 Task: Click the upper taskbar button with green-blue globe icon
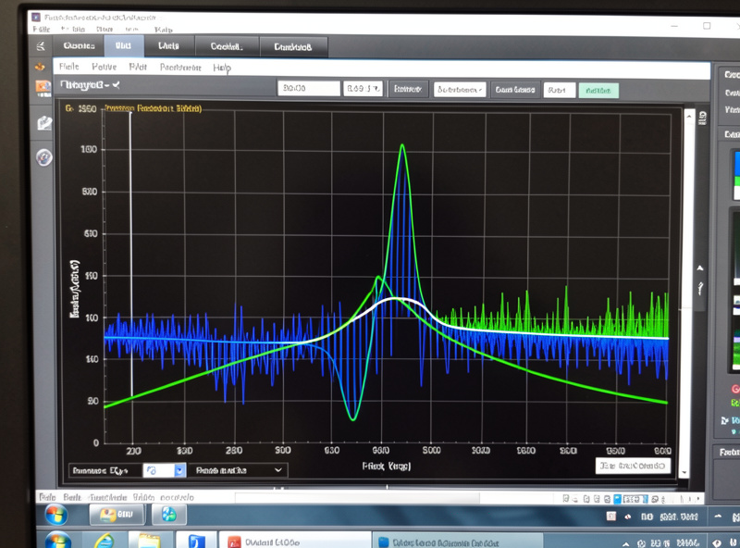tap(169, 514)
